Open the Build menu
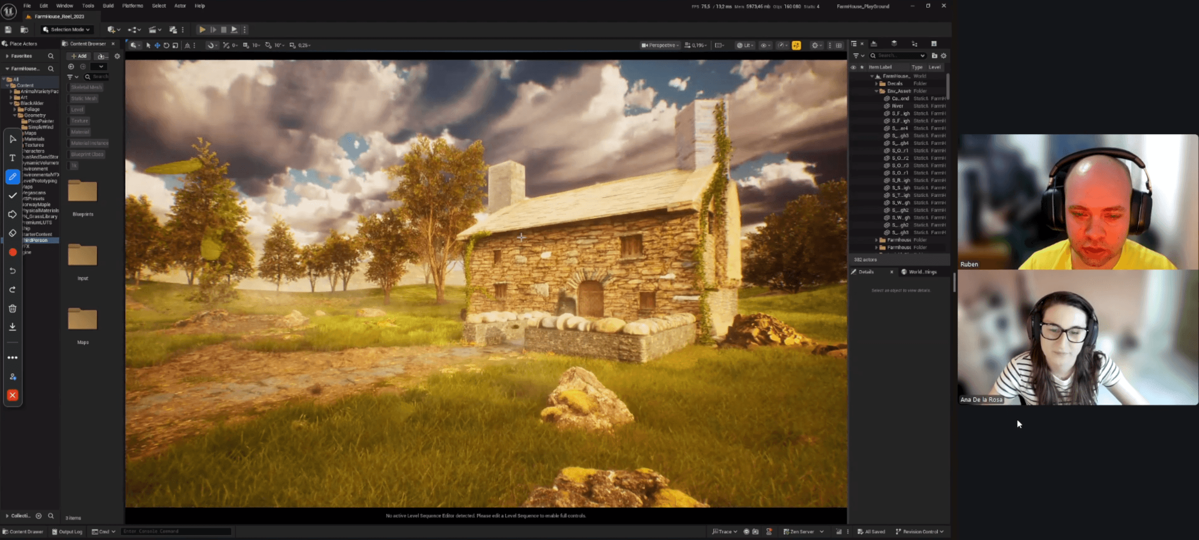Screen dimensions: 1199x540 tap(108, 6)
